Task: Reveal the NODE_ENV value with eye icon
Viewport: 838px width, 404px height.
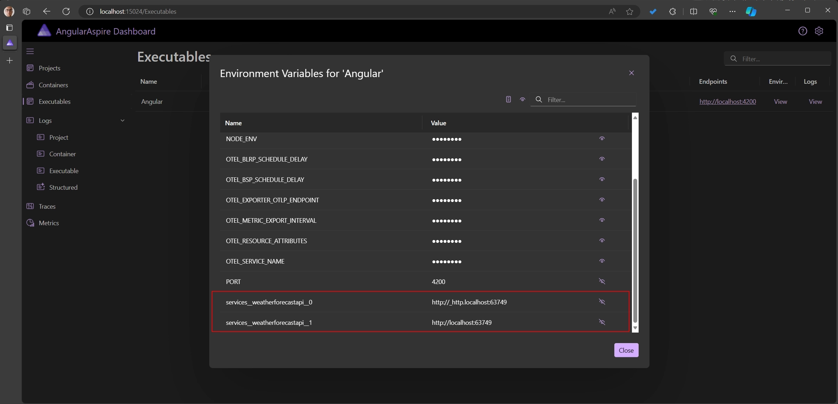Action: coord(602,139)
